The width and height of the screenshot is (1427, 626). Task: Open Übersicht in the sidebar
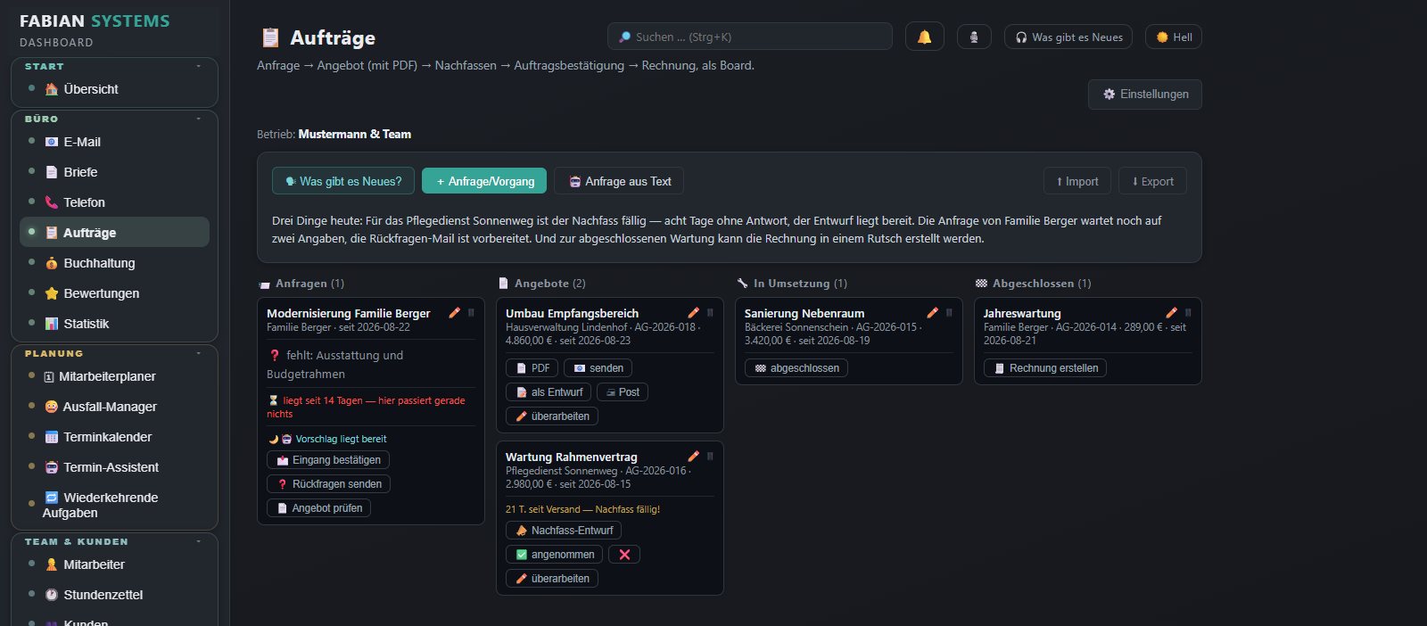[114, 89]
